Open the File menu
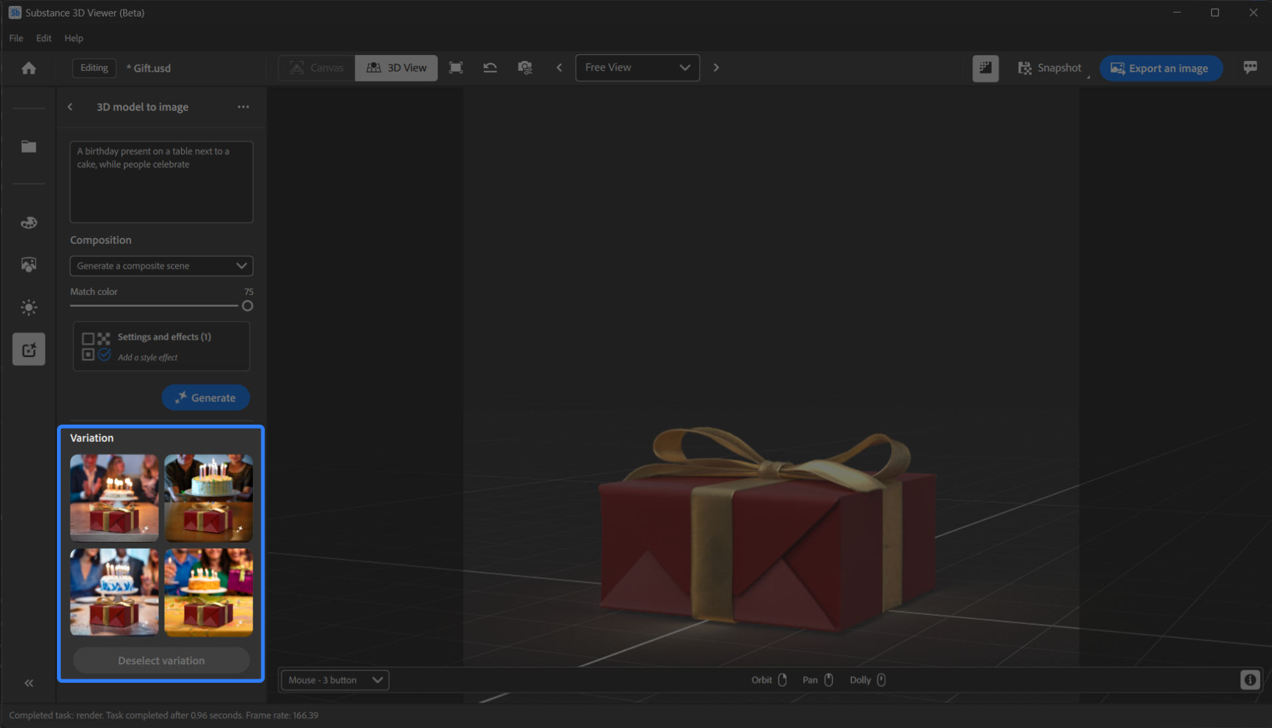Image resolution: width=1272 pixels, height=728 pixels. tap(16, 38)
